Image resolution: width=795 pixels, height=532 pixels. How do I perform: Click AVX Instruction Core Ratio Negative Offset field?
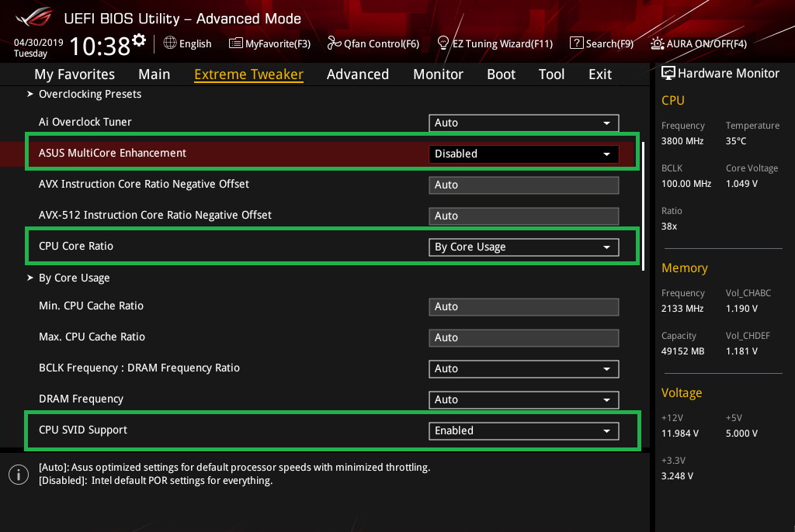tap(524, 185)
